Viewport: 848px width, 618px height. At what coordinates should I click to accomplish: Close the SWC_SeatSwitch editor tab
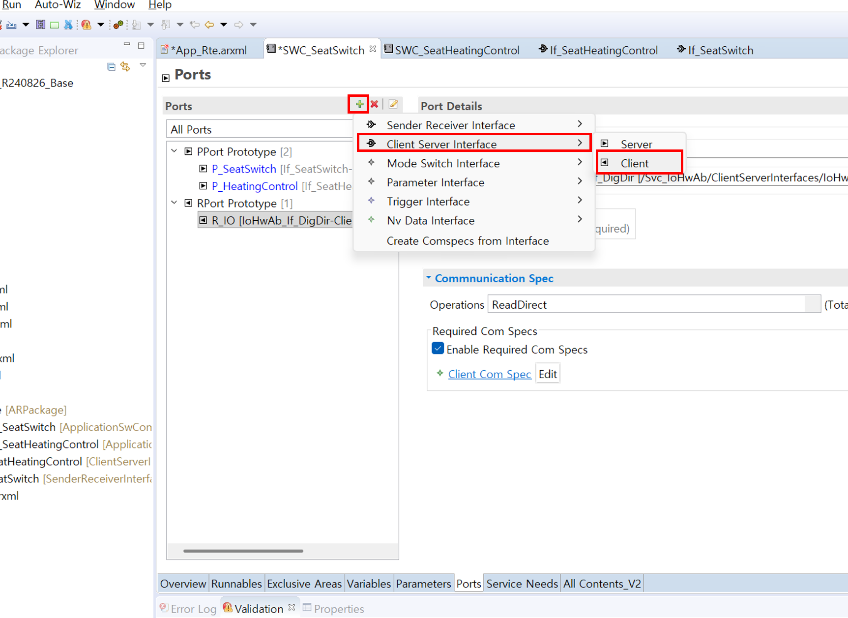373,49
